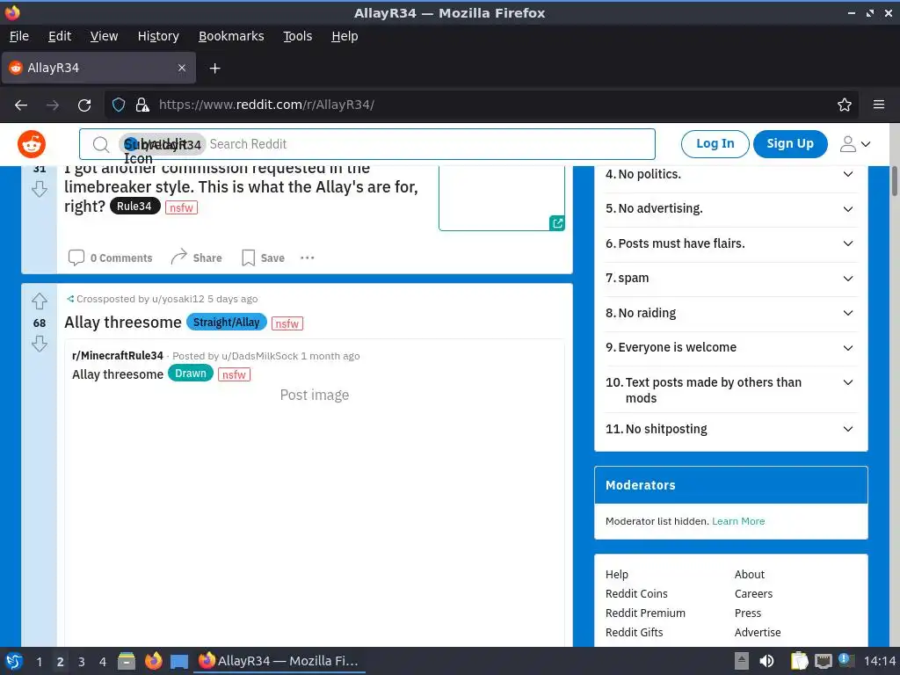900x675 pixels.
Task: Open the Reddit Gifts footer link
Action: pos(634,633)
